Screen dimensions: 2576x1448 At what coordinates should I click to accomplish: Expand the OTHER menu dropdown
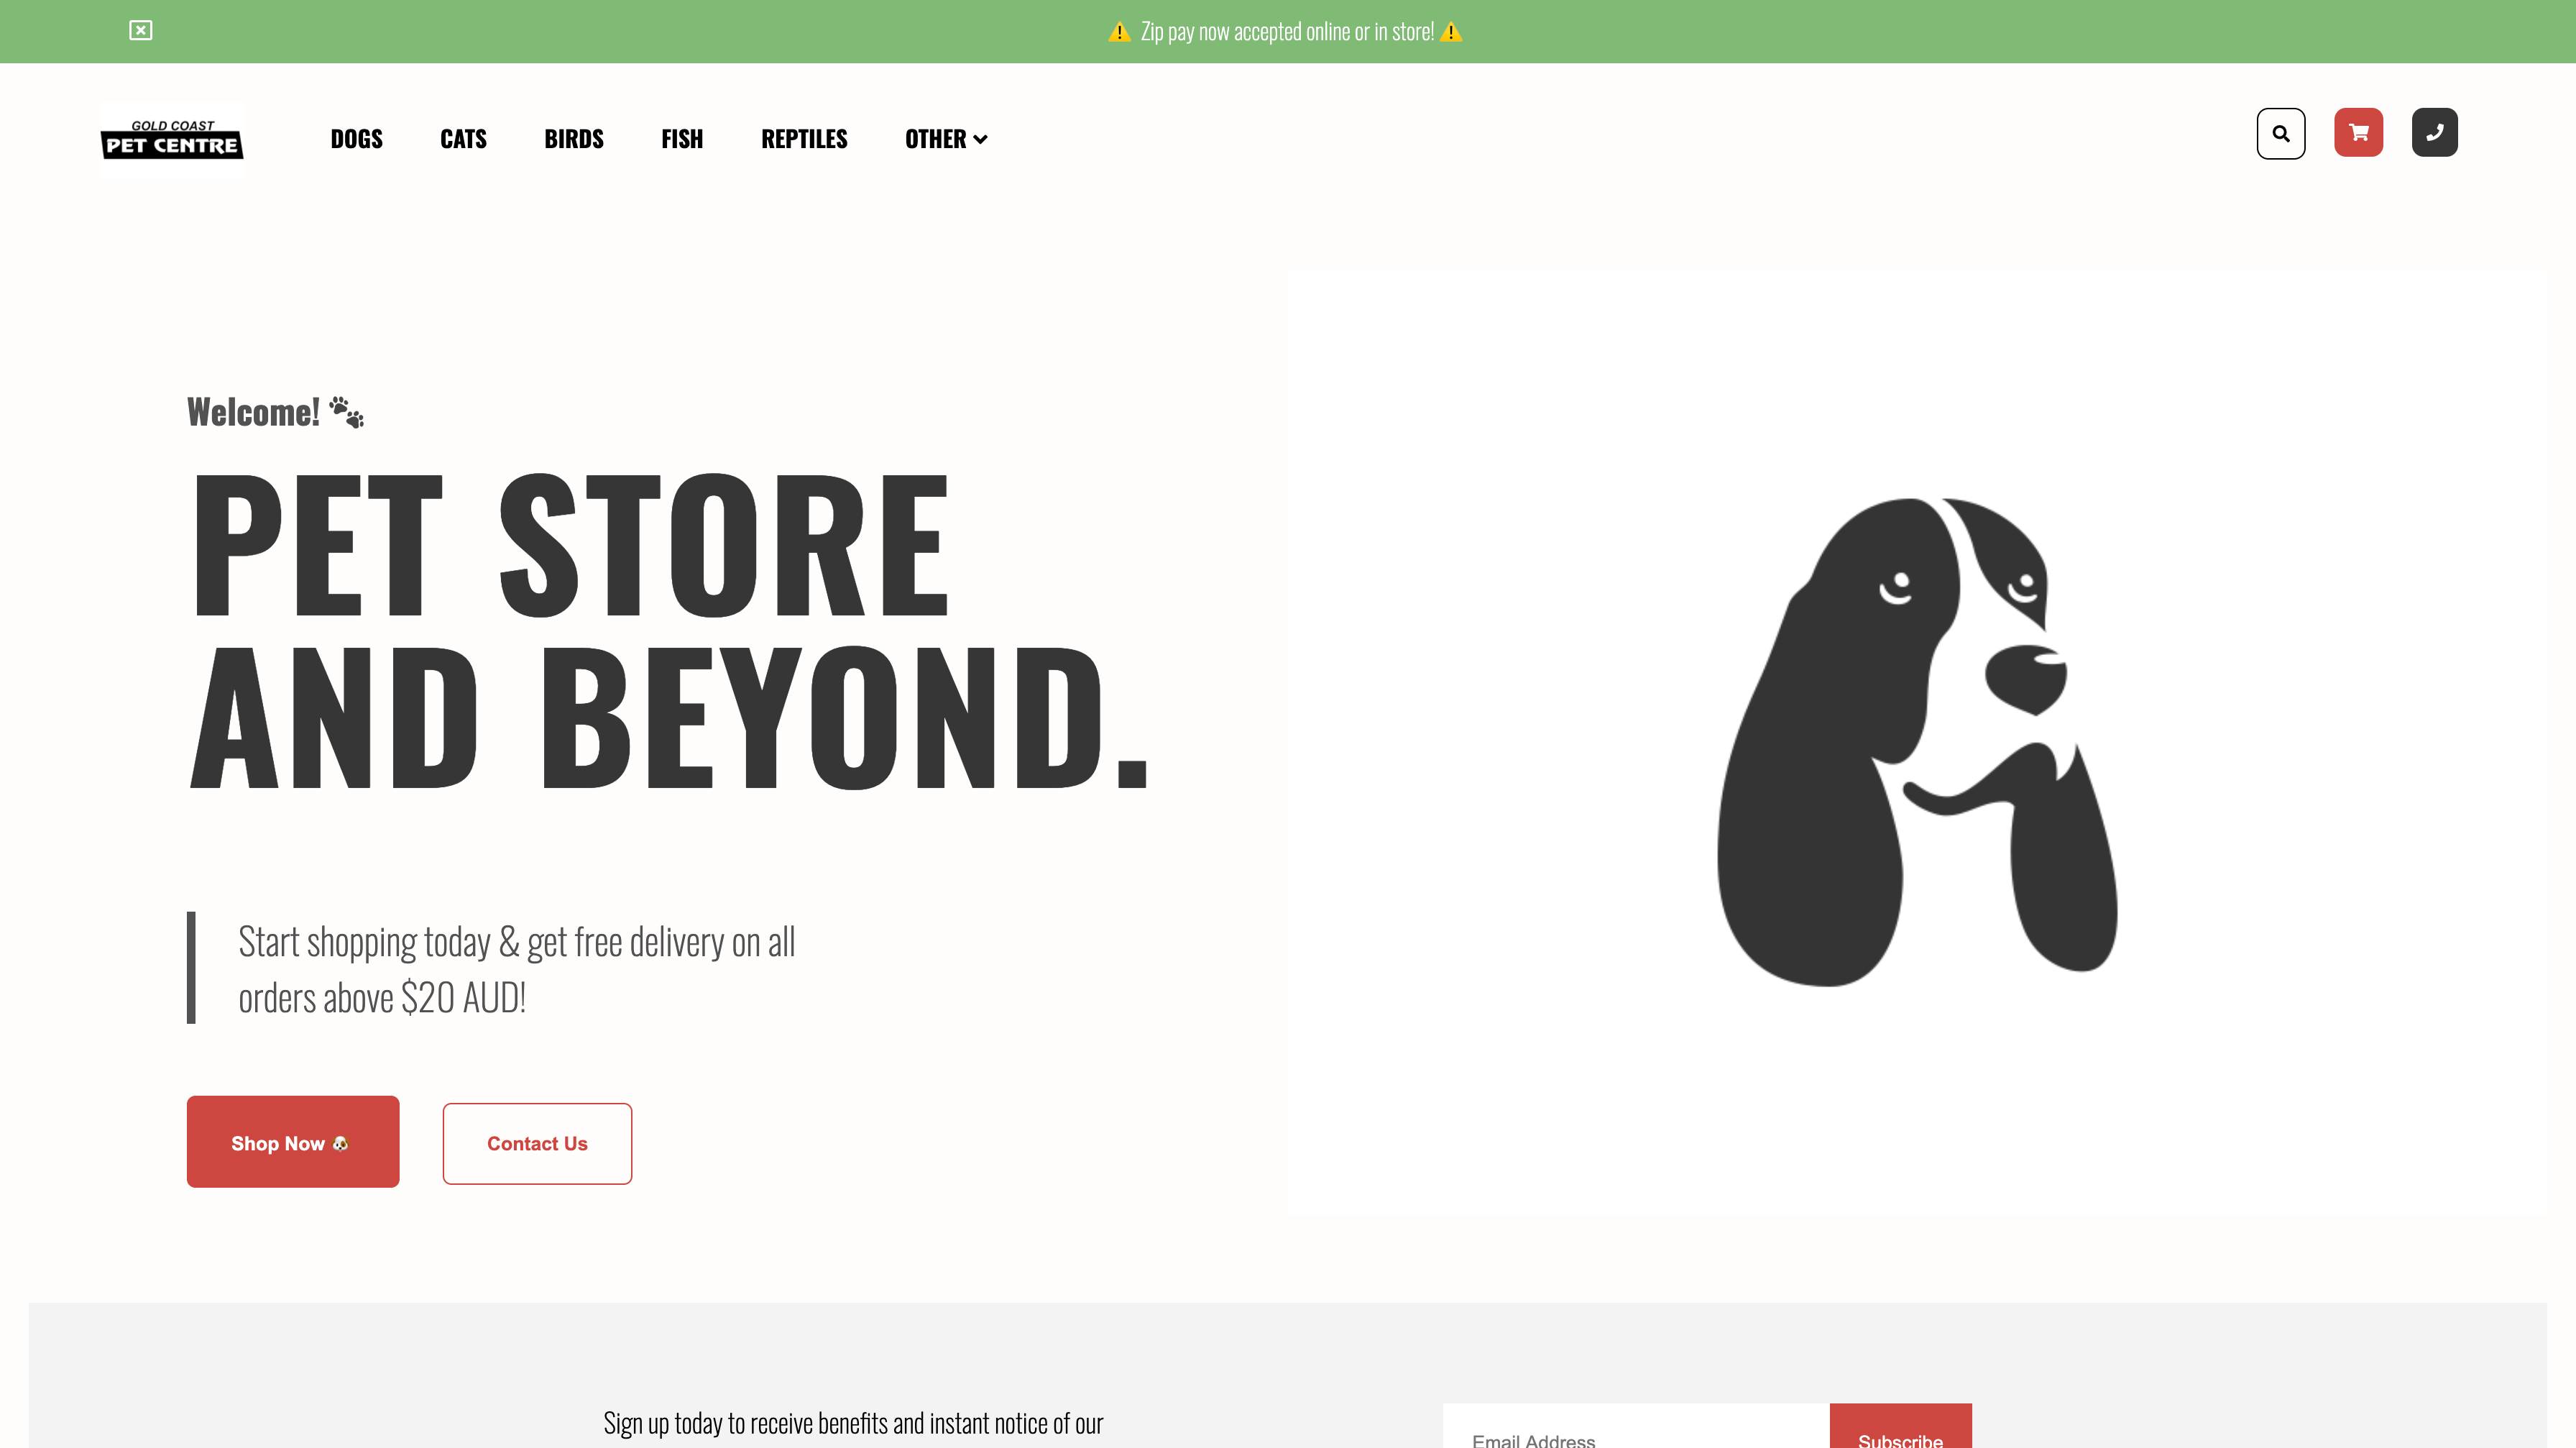point(946,139)
